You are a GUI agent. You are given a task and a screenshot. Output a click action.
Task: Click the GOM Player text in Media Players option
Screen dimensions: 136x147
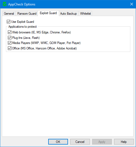click(x=57, y=43)
